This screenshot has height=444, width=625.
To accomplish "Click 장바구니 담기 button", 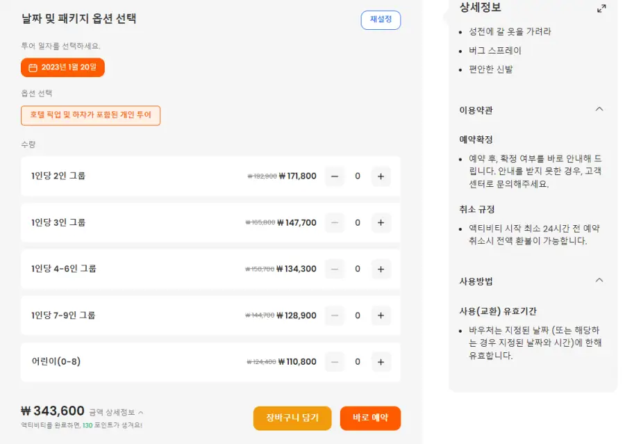I will tap(292, 418).
